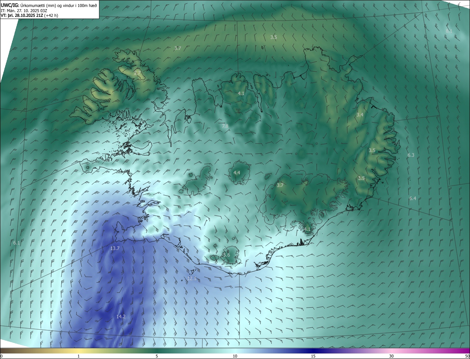Click the 7.8 precipitation value
The image size is (470, 359).
pyautogui.click(x=225, y=126)
